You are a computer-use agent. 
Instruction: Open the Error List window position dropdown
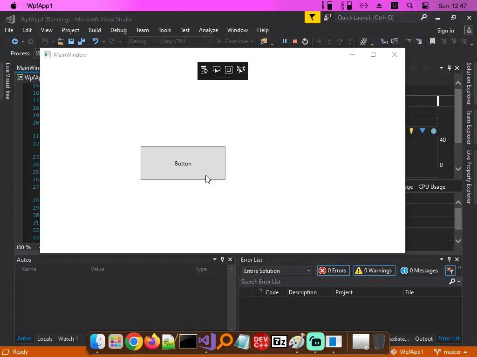[x=442, y=259]
